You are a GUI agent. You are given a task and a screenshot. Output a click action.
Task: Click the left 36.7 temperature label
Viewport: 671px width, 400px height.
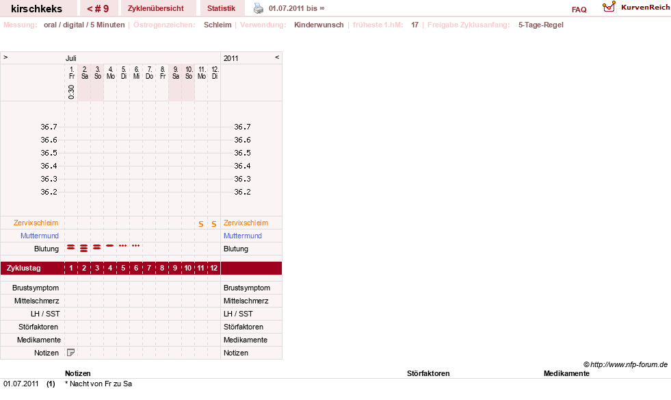click(x=49, y=127)
